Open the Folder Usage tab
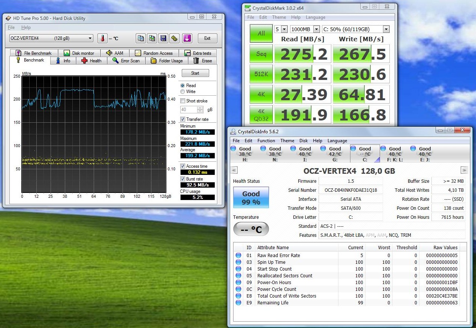 coord(167,60)
